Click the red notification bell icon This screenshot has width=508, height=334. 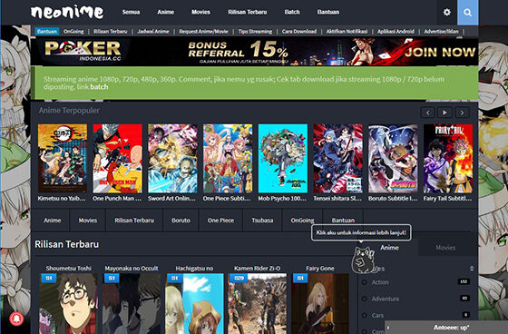[16, 319]
